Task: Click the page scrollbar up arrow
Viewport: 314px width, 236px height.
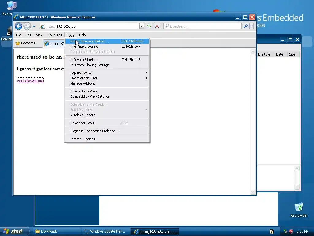Action: point(253,52)
